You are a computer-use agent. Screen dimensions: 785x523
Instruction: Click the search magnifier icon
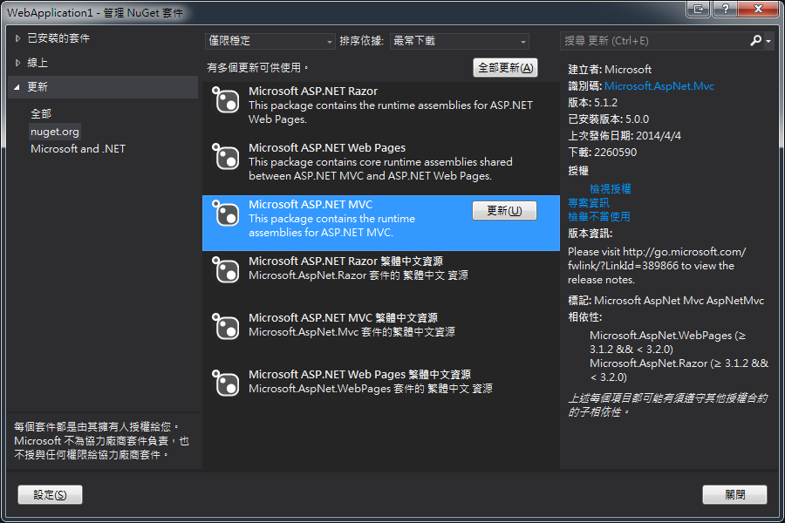(x=755, y=41)
